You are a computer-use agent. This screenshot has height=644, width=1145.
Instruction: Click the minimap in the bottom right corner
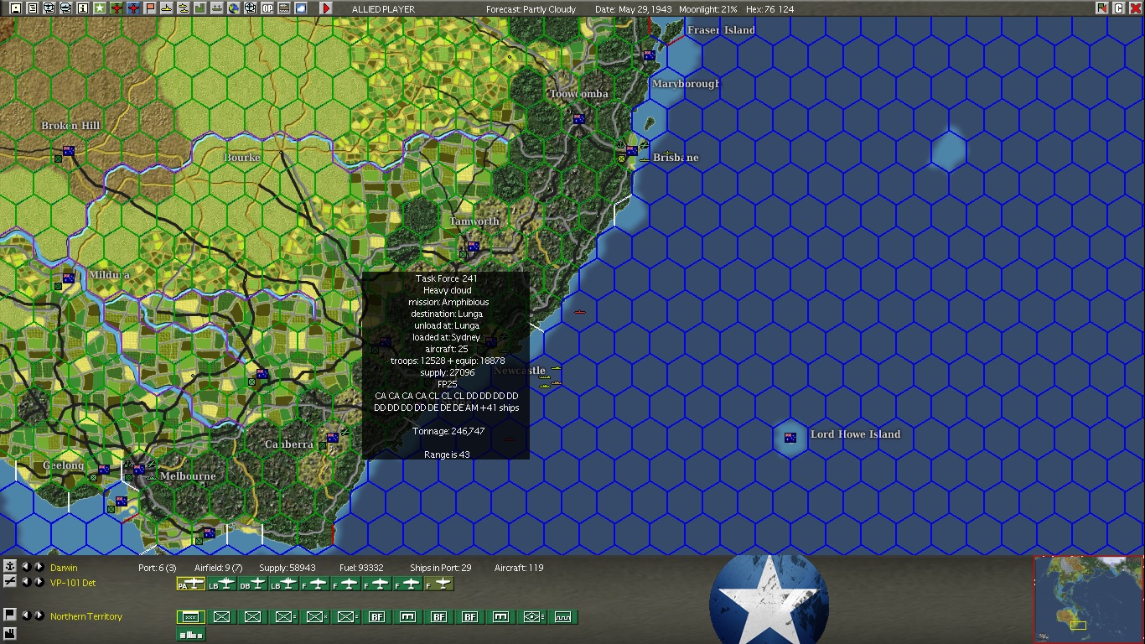[x=1088, y=600]
